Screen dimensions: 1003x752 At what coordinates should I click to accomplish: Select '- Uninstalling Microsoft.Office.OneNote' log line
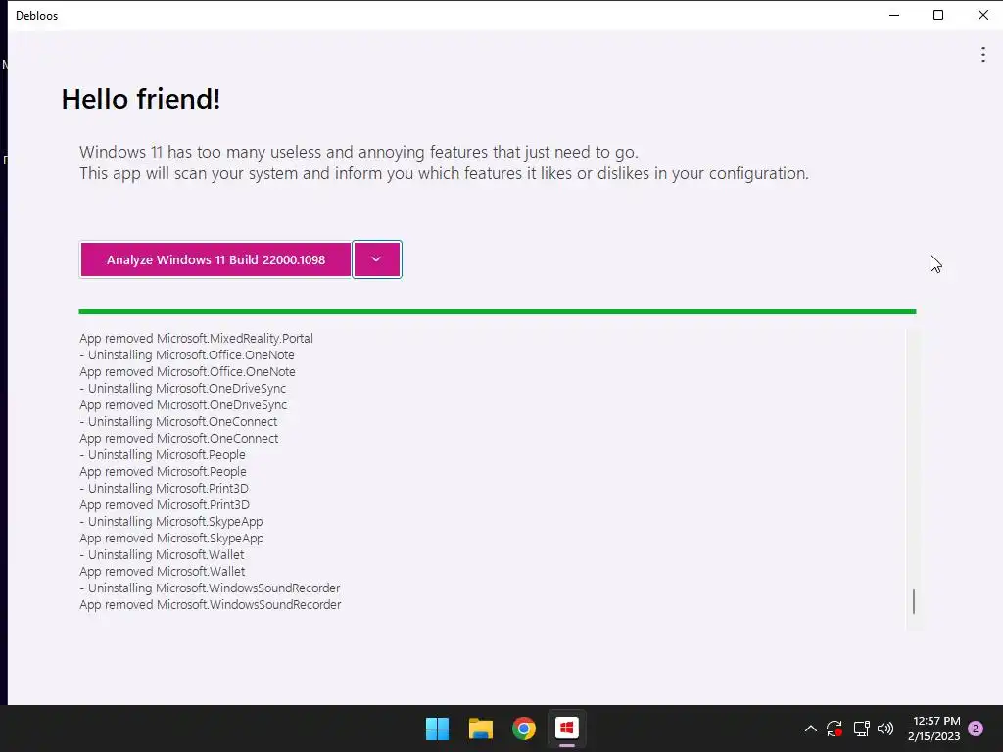pyautogui.click(x=187, y=354)
